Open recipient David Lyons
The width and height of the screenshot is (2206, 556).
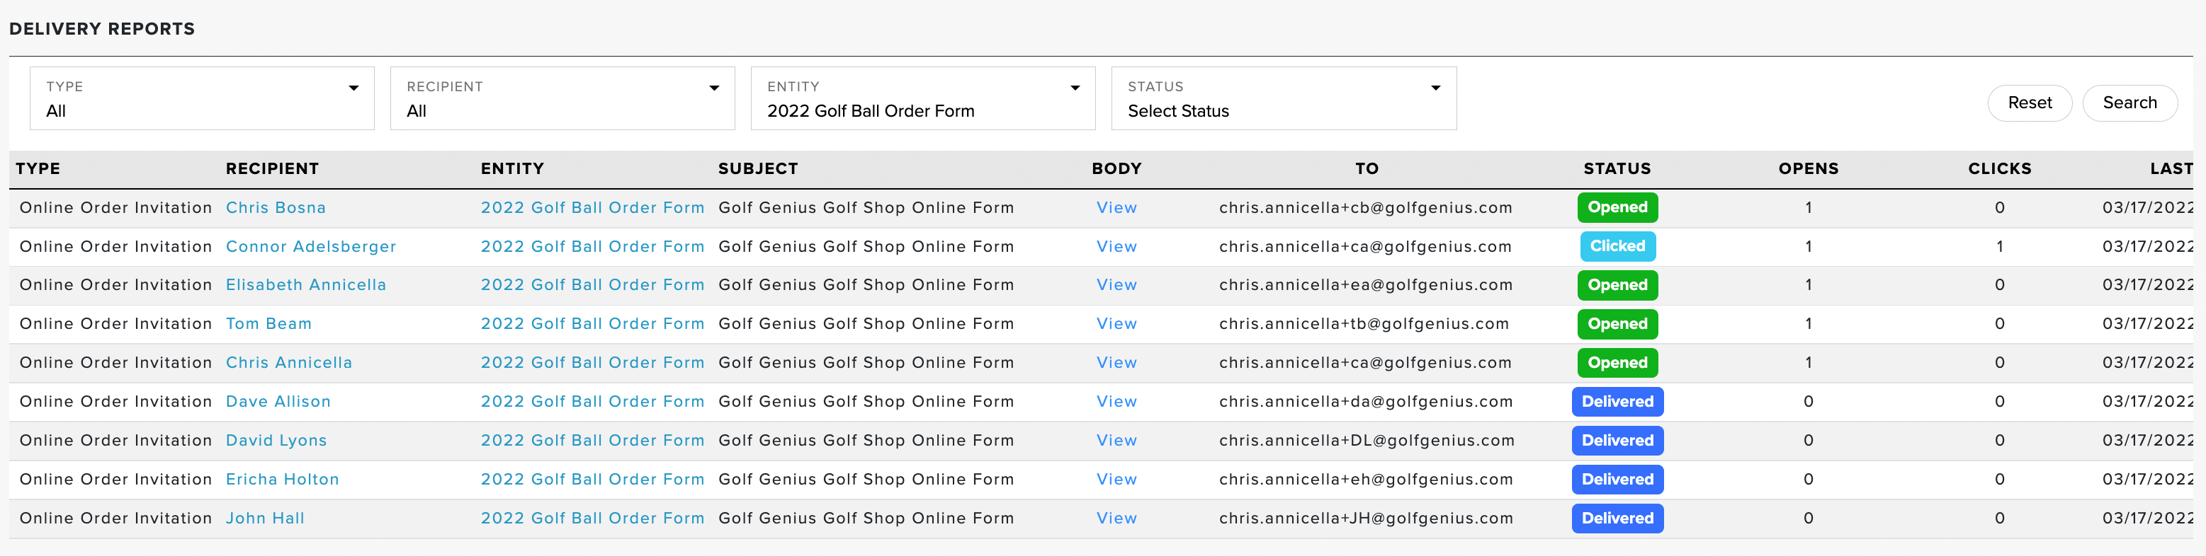pos(276,441)
